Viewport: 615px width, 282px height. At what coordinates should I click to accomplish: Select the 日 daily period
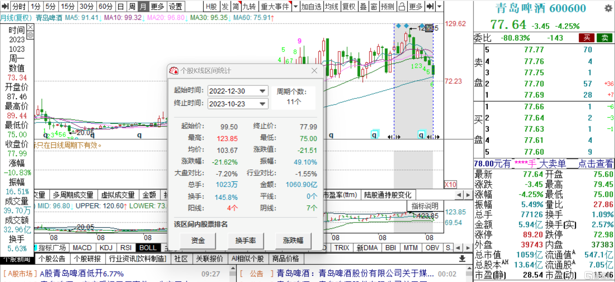[x=121, y=6]
